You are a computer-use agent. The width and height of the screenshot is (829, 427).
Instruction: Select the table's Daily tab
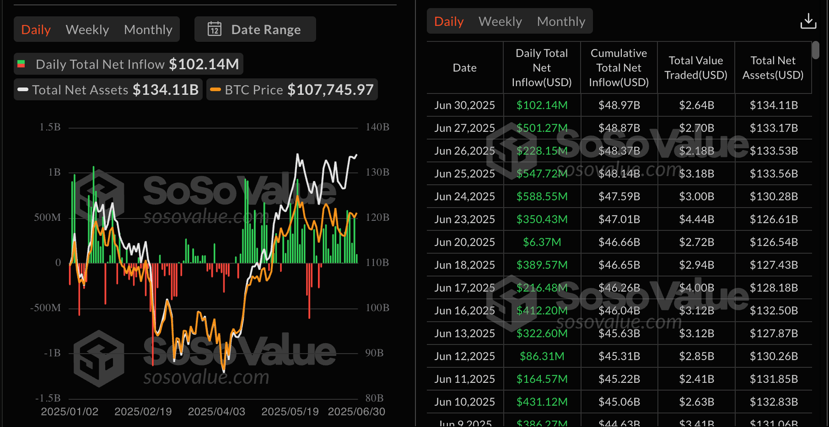click(x=449, y=22)
